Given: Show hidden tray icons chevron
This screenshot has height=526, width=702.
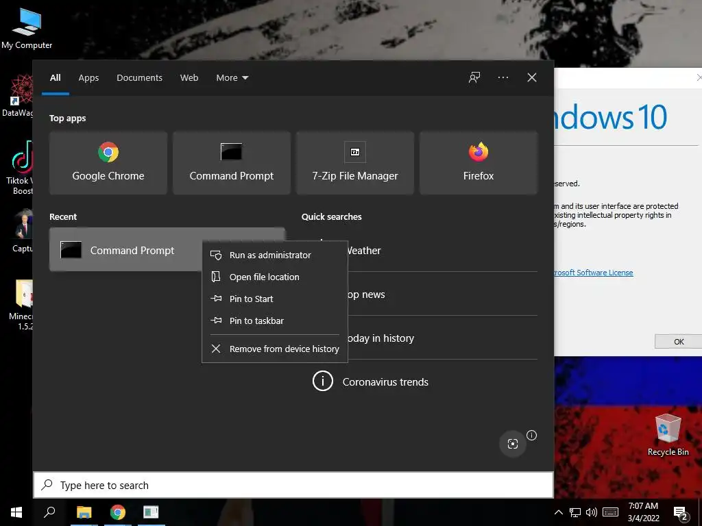Looking at the screenshot, I should (x=558, y=512).
